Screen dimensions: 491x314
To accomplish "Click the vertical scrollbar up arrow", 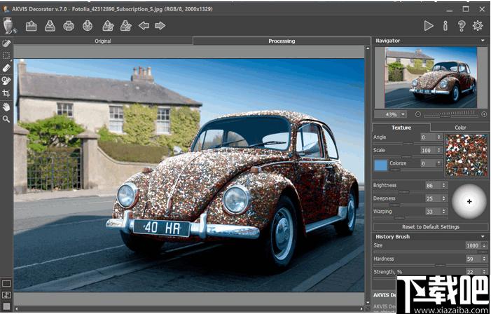I will click(x=367, y=48).
